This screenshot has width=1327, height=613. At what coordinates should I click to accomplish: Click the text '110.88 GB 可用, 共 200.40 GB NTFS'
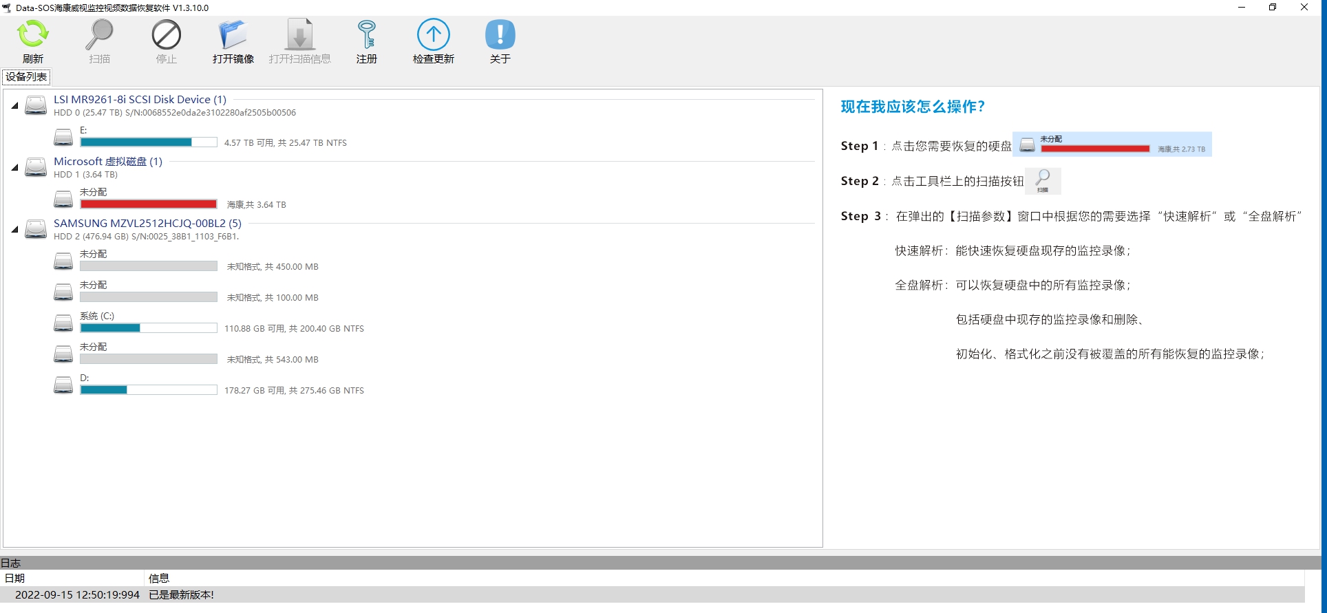click(x=294, y=329)
